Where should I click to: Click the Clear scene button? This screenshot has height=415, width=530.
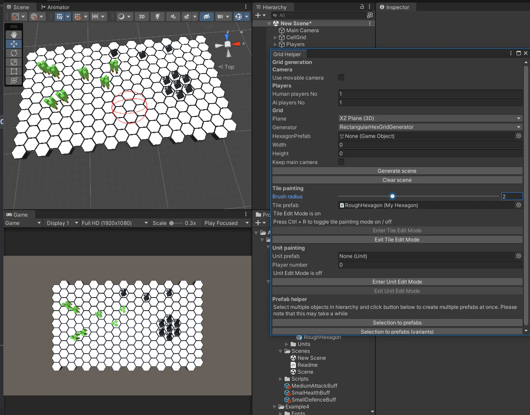[x=397, y=180]
